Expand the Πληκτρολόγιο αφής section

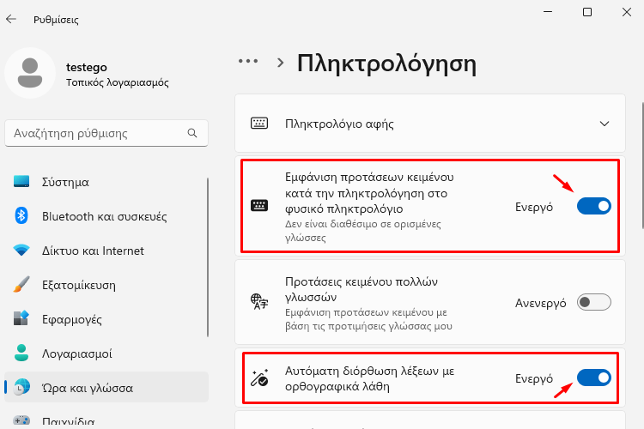click(x=430, y=124)
